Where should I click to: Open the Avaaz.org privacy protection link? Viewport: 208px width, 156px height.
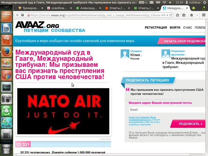pyautogui.click(x=142, y=118)
